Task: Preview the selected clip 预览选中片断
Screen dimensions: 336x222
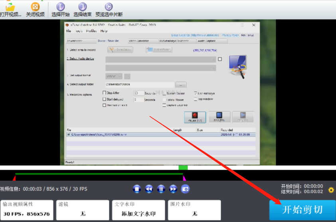Action: 109,10
